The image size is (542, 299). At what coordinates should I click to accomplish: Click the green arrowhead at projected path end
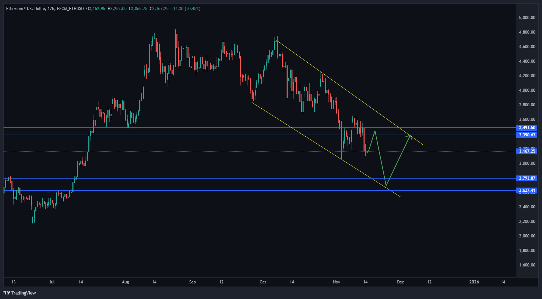tap(410, 136)
